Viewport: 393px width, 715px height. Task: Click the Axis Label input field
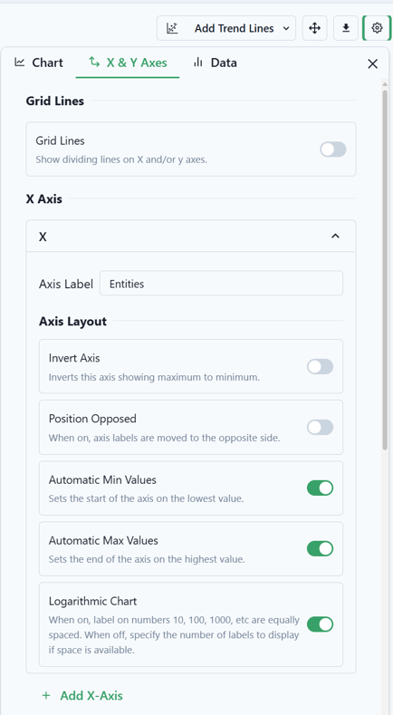coord(221,284)
